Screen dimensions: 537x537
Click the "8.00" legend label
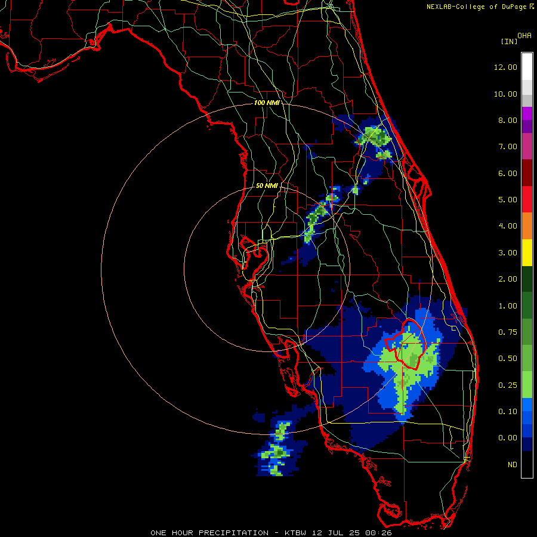coord(508,120)
